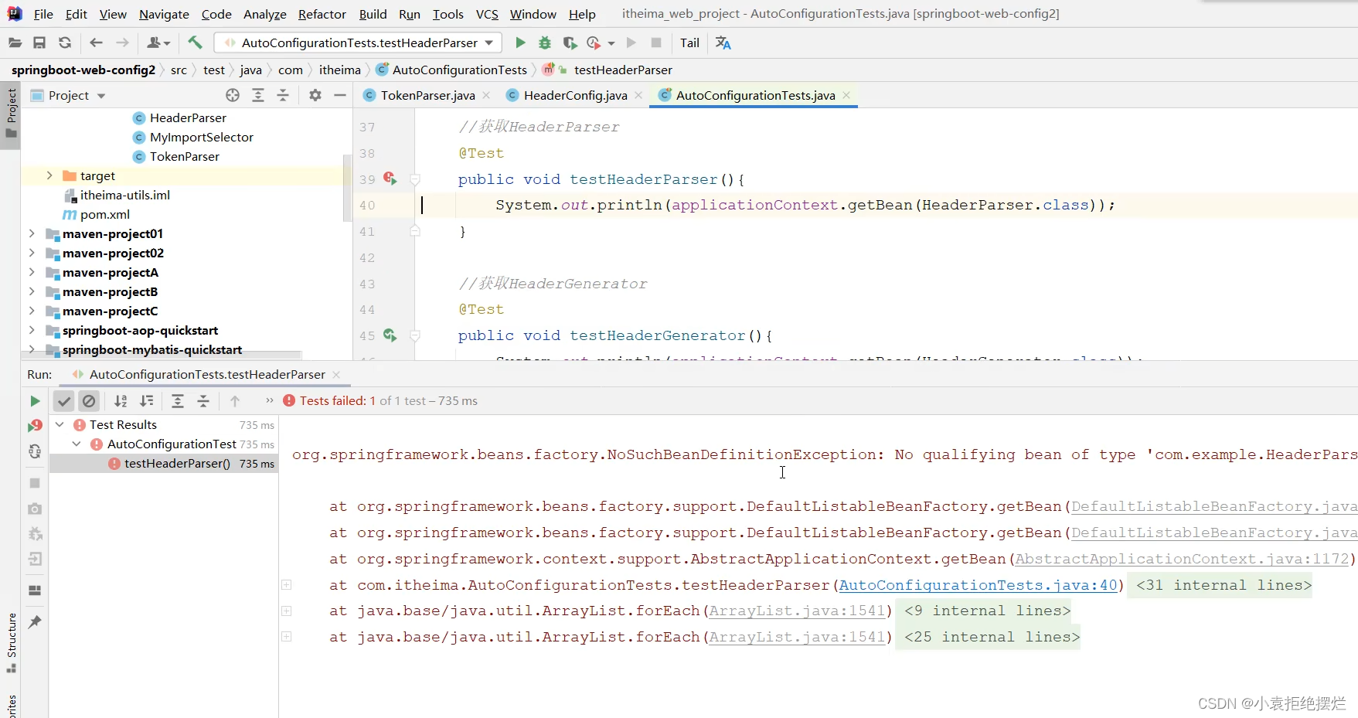Close the AutoConfigurationTests.java tab

846,95
